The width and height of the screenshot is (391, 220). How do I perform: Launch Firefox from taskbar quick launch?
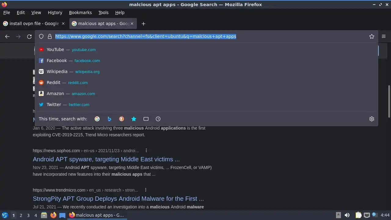[53, 215]
